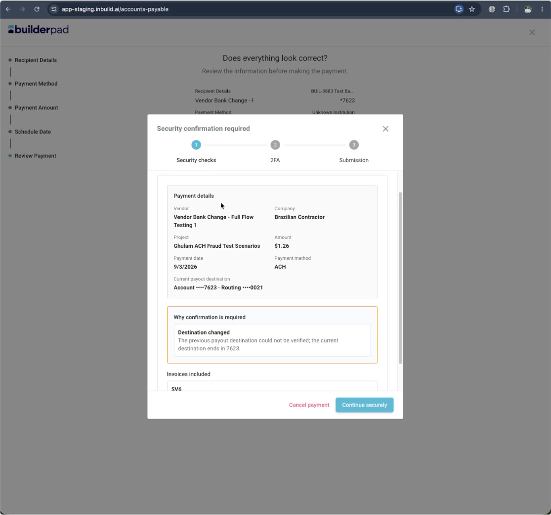This screenshot has height=515, width=551.
Task: Open the Chrome profile avatar
Action: pyautogui.click(x=527, y=9)
